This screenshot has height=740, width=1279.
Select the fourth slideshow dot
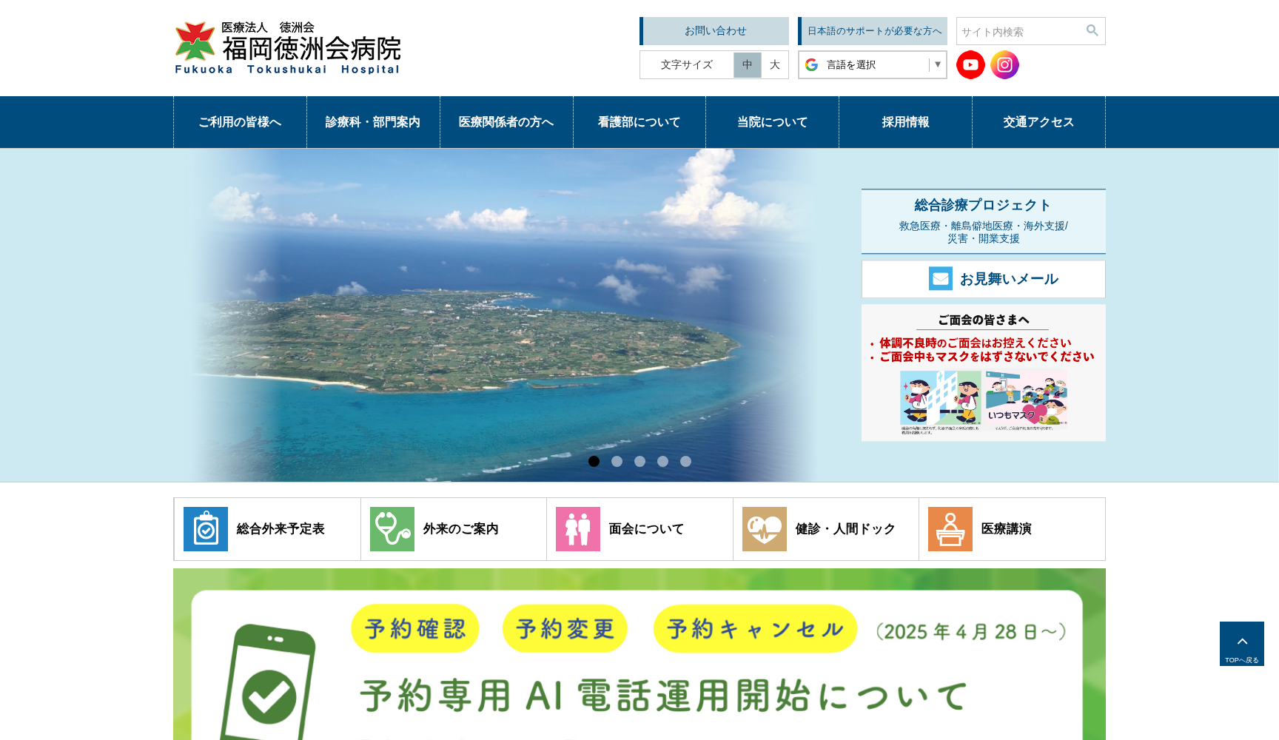662,461
